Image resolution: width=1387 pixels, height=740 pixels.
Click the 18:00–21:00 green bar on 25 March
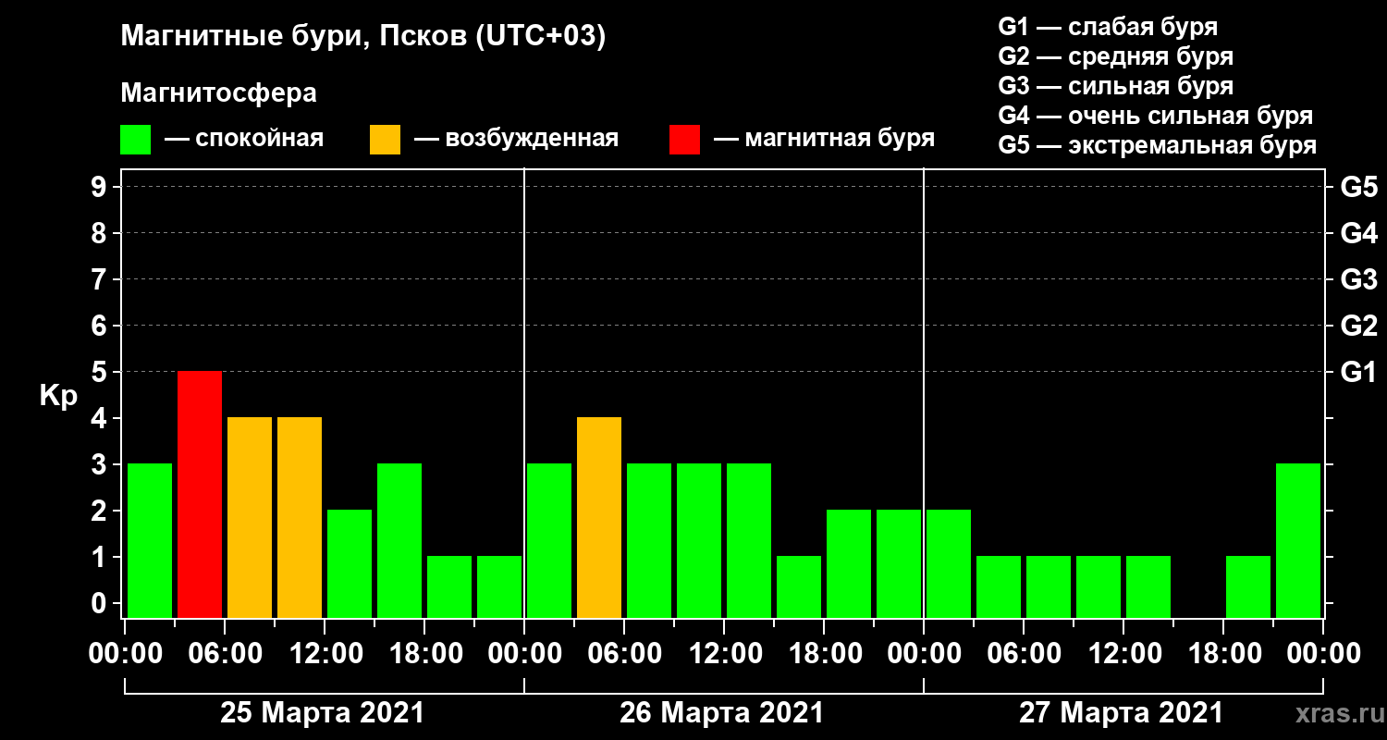click(449, 586)
